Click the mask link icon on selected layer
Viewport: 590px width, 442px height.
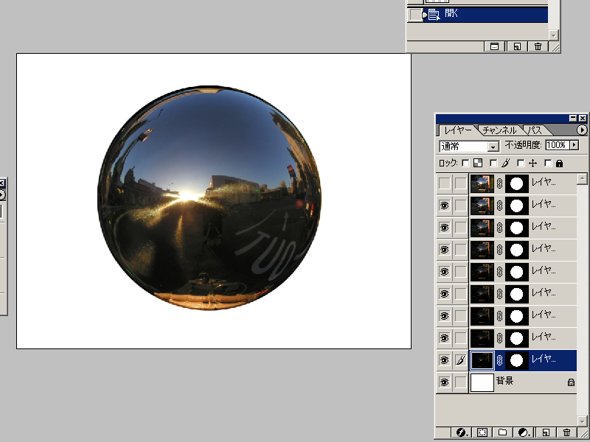[499, 360]
